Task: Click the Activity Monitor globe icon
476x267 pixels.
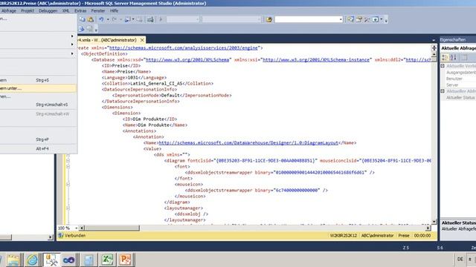Action: [x=269, y=20]
